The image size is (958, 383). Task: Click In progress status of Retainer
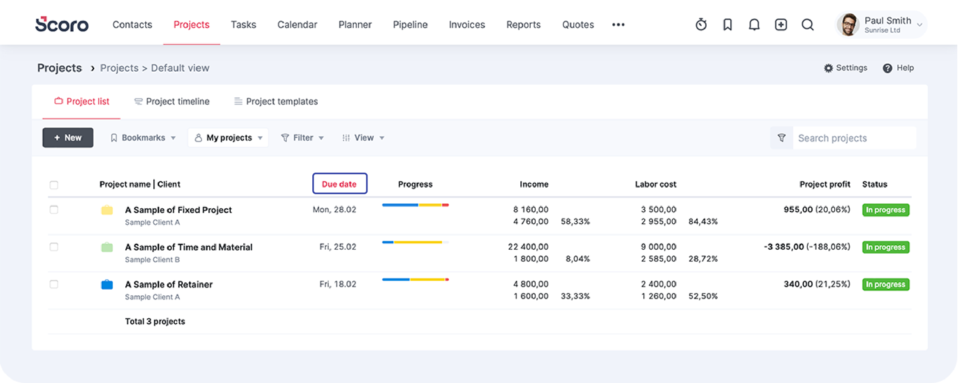(x=885, y=284)
